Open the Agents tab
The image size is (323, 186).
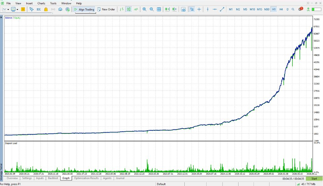[107, 178]
